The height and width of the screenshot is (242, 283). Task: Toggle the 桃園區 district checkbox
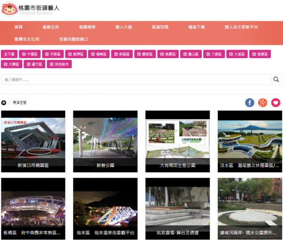click(x=168, y=54)
